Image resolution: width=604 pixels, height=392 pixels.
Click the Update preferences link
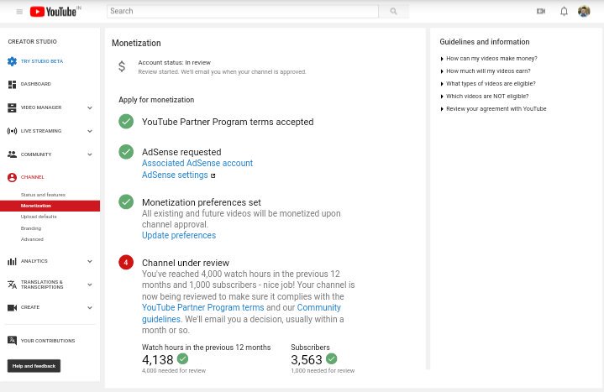click(x=179, y=235)
